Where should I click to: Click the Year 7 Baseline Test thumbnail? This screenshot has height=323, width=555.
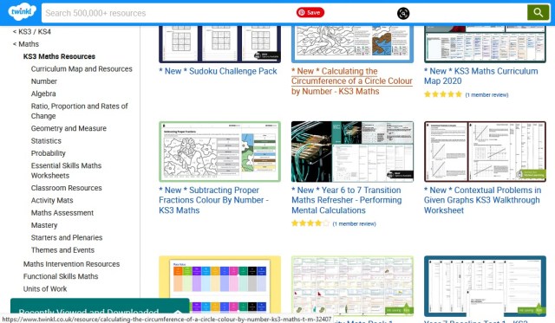click(x=485, y=286)
